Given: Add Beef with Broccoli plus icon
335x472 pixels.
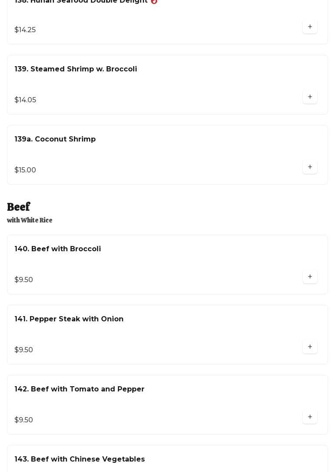Looking at the screenshot, I should pos(310,276).
